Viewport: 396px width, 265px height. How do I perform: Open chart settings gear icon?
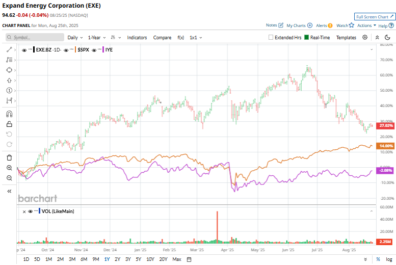click(x=365, y=37)
